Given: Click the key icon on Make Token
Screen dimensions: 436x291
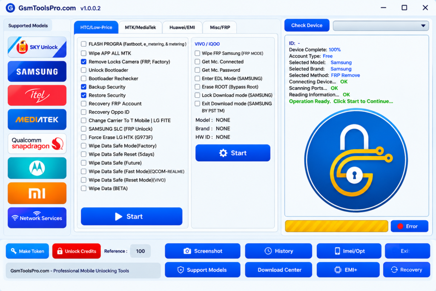Looking at the screenshot, I should point(13,251).
